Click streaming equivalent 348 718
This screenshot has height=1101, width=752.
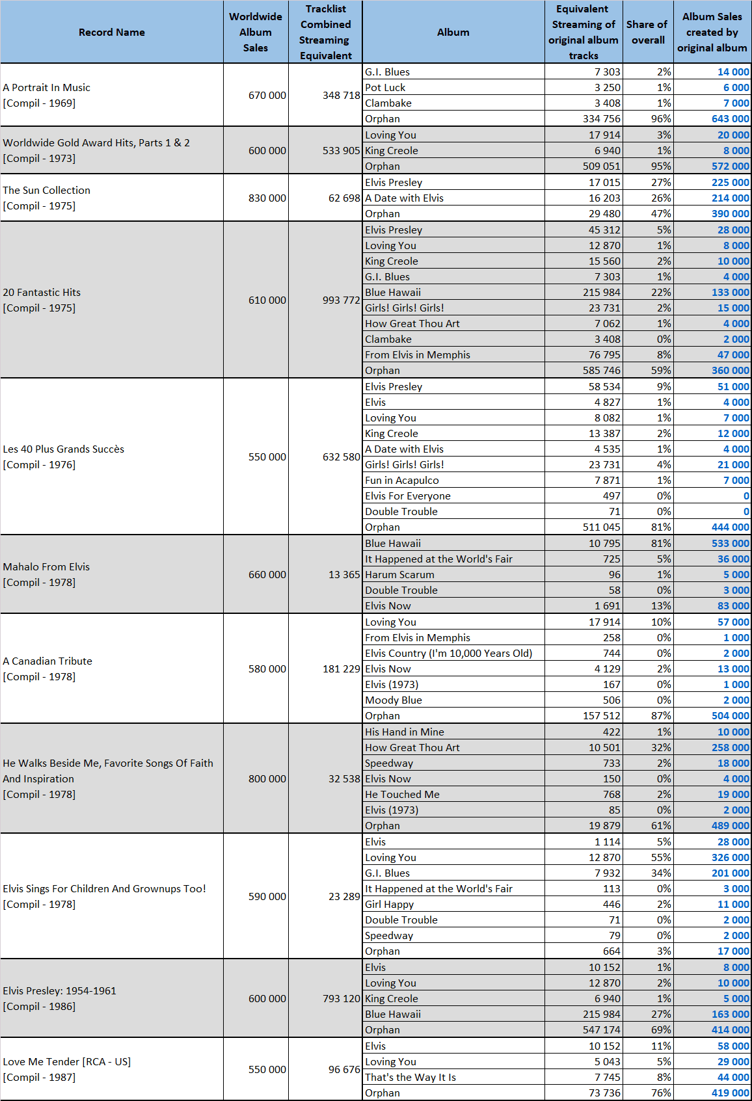(x=325, y=95)
